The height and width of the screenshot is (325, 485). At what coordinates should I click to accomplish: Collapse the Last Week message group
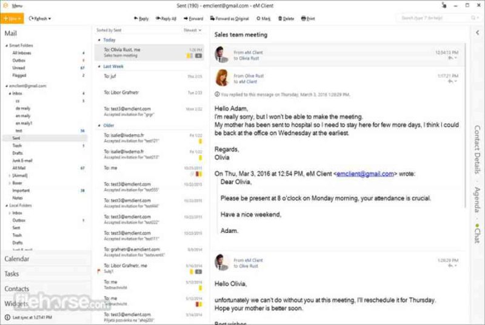tap(99, 67)
